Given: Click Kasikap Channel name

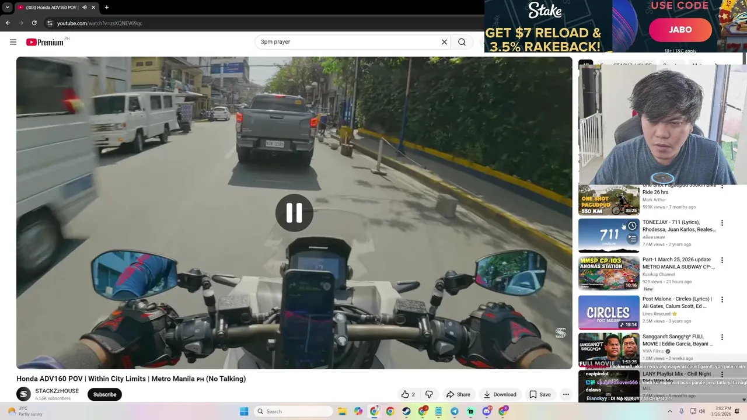Looking at the screenshot, I should pos(659,274).
